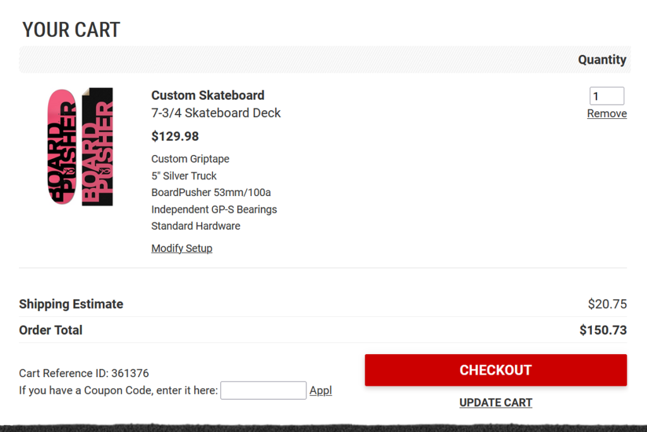
Task: Click the Shipping Estimate label
Action: (71, 304)
